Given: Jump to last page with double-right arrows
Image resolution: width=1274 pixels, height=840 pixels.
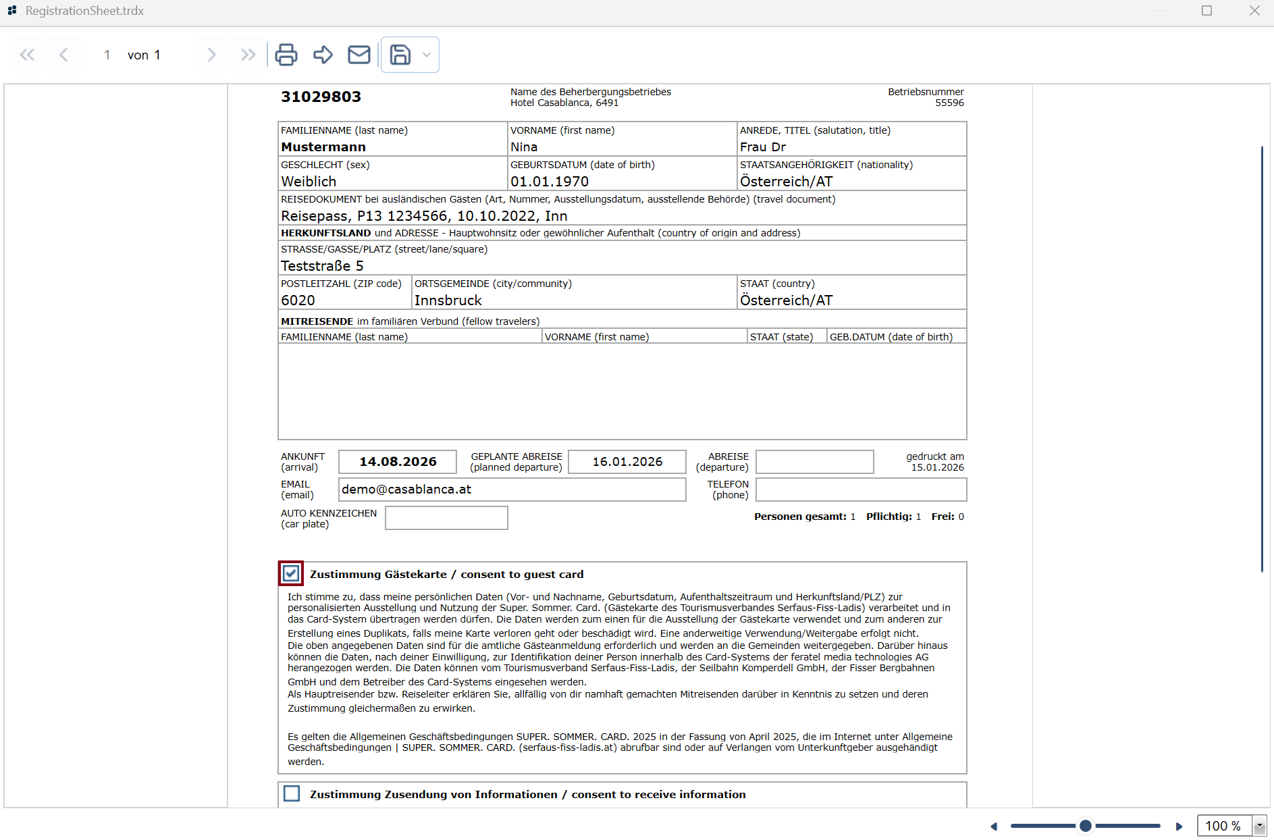Looking at the screenshot, I should 248,55.
